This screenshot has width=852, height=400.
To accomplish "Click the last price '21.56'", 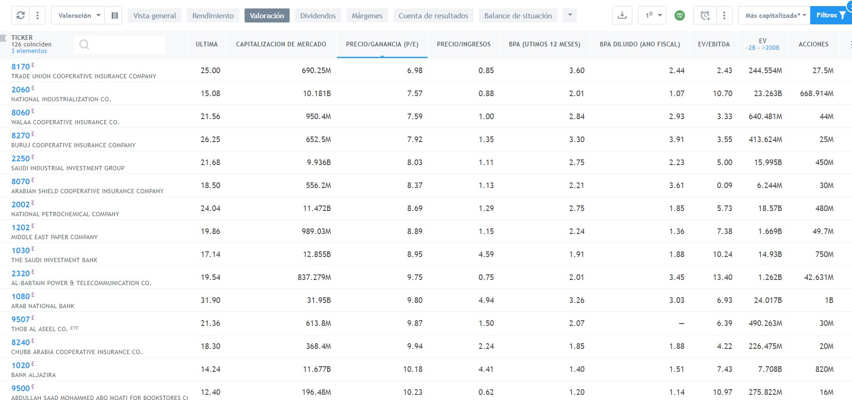I will (210, 116).
